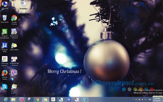Screen dimensions: 163x102
Task: Switch to Viber in the taskbar
Action: pos(21,99)
